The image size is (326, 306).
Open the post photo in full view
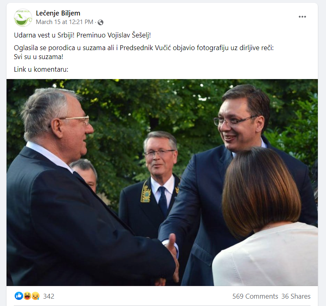pos(162,183)
